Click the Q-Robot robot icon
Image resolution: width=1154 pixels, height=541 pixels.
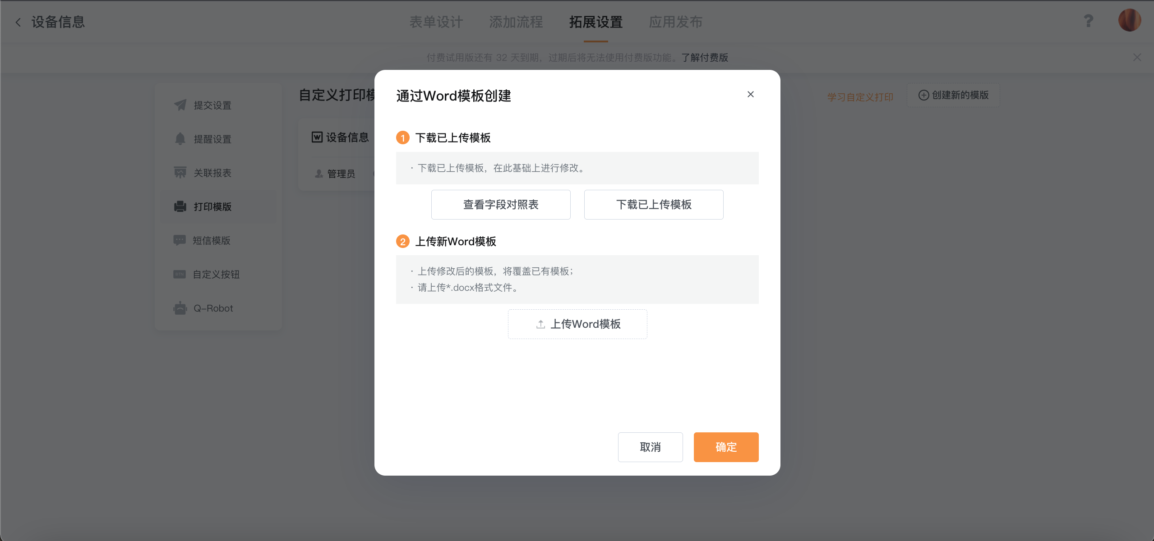tap(180, 308)
